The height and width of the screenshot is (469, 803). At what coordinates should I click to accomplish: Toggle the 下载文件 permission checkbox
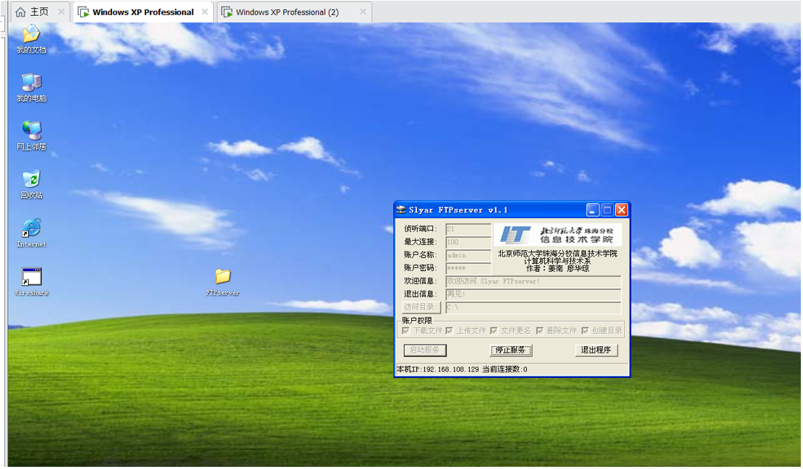tap(406, 331)
